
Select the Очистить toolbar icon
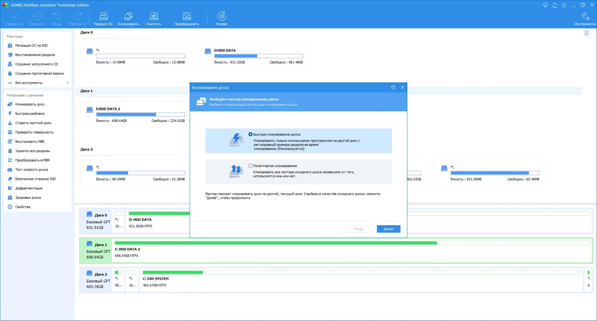tap(154, 19)
